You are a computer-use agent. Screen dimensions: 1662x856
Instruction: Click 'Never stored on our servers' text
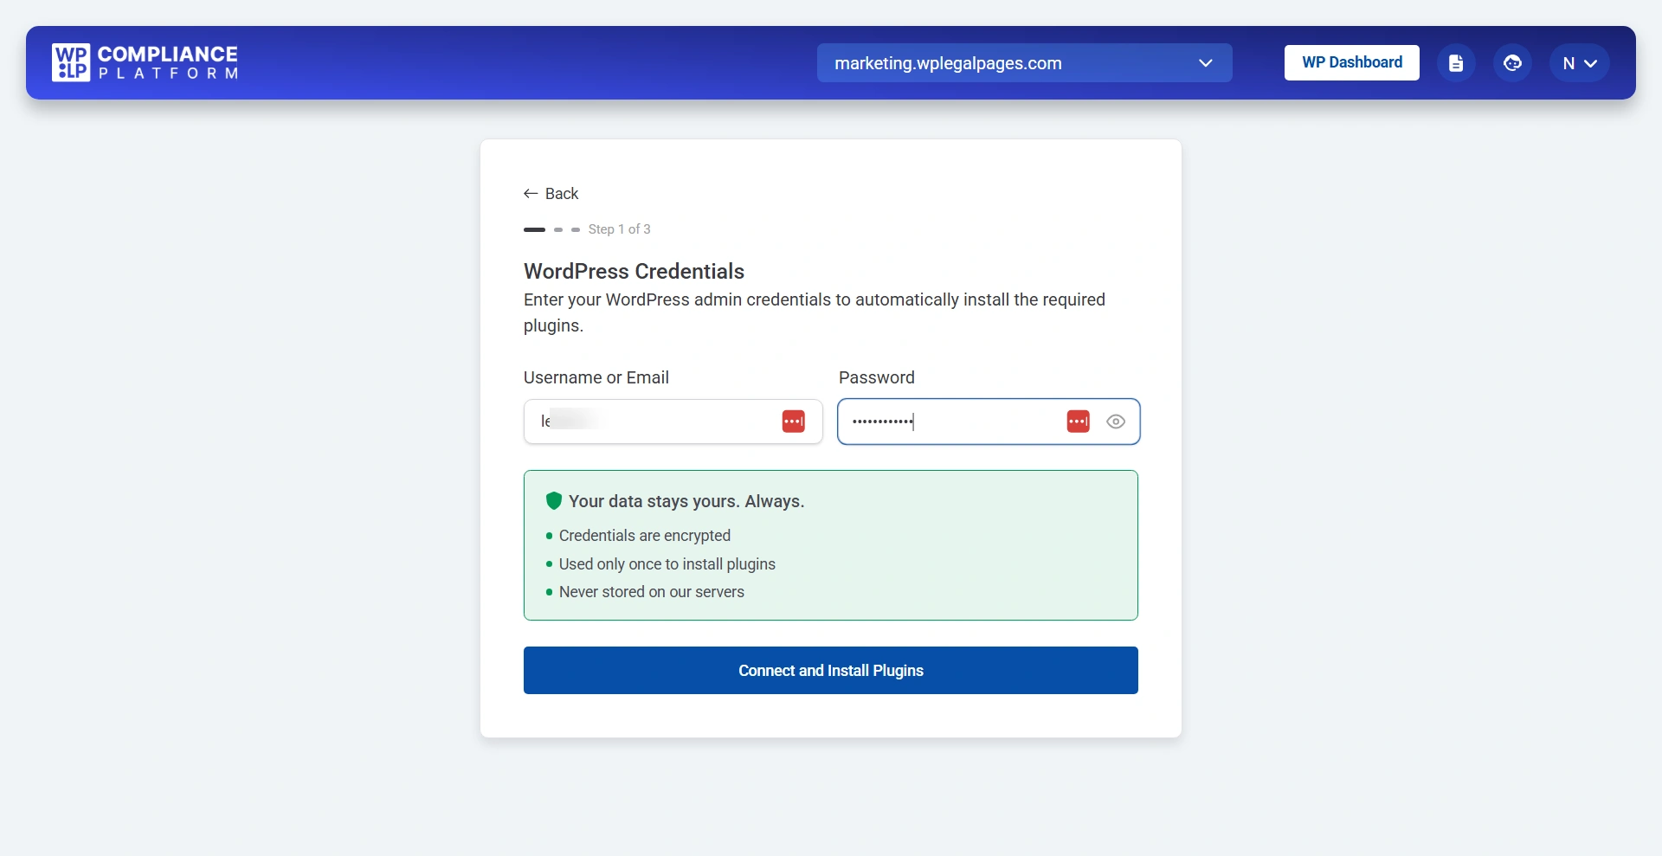pos(652,592)
